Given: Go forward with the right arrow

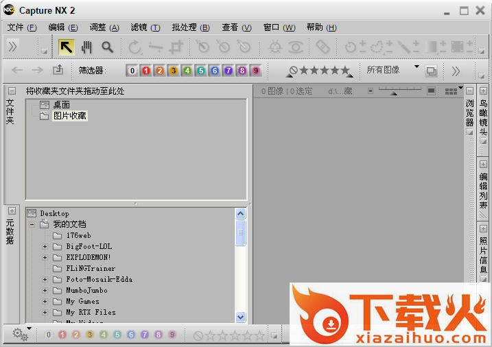Looking at the screenshot, I should (38, 70).
